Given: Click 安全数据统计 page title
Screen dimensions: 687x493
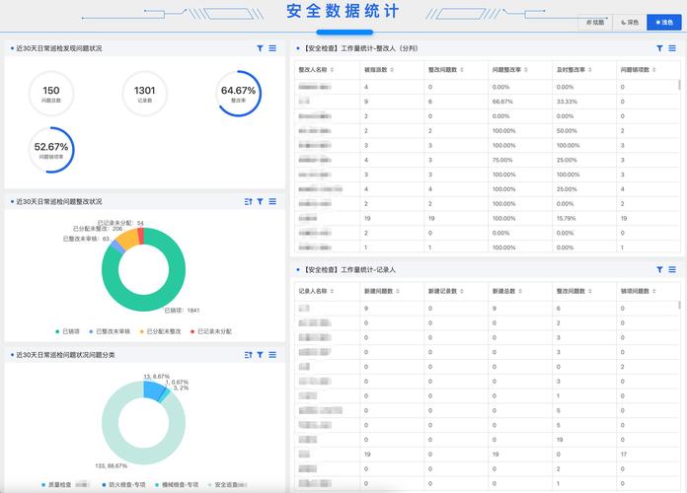Looking at the screenshot, I should click(343, 12).
